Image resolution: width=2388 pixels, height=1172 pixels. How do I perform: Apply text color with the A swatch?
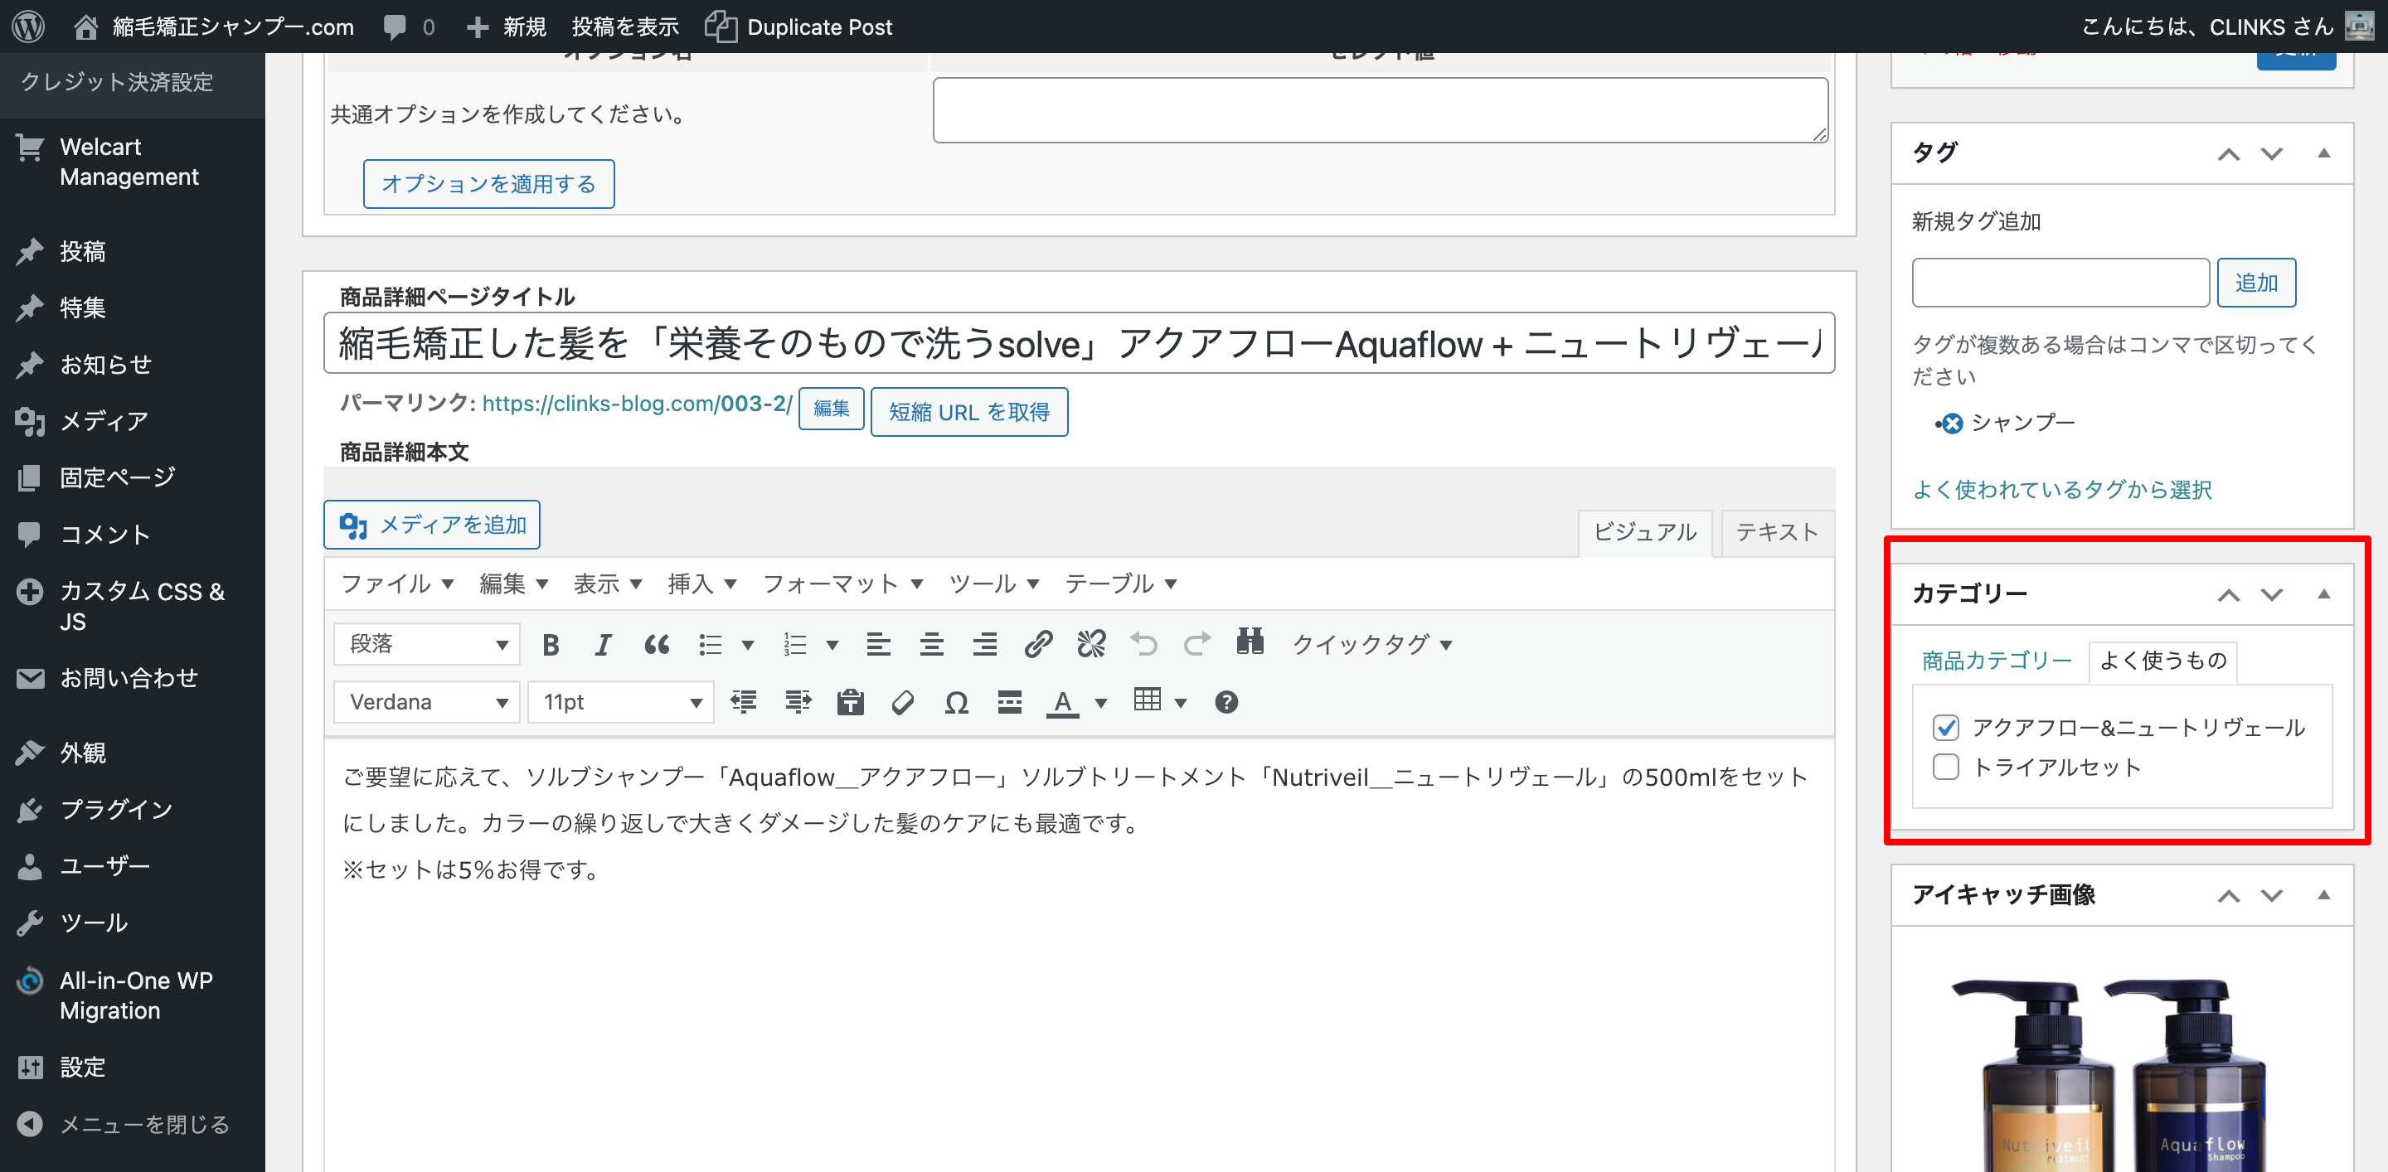tap(1062, 703)
